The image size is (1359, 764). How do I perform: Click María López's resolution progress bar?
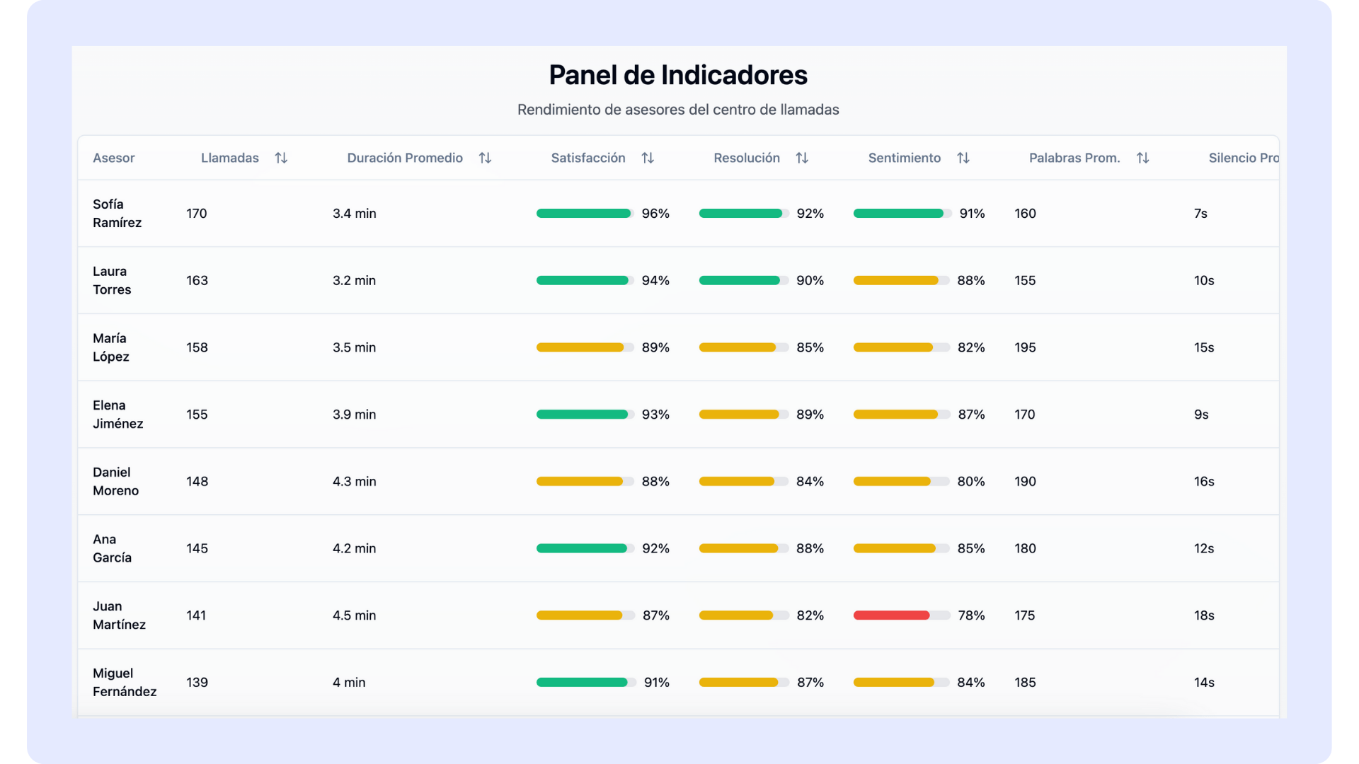(743, 347)
